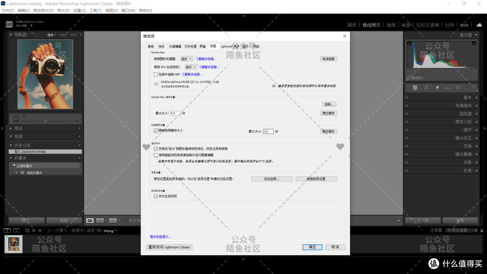
Task: Open Grid view from filmstrip bar
Action: click(28, 231)
